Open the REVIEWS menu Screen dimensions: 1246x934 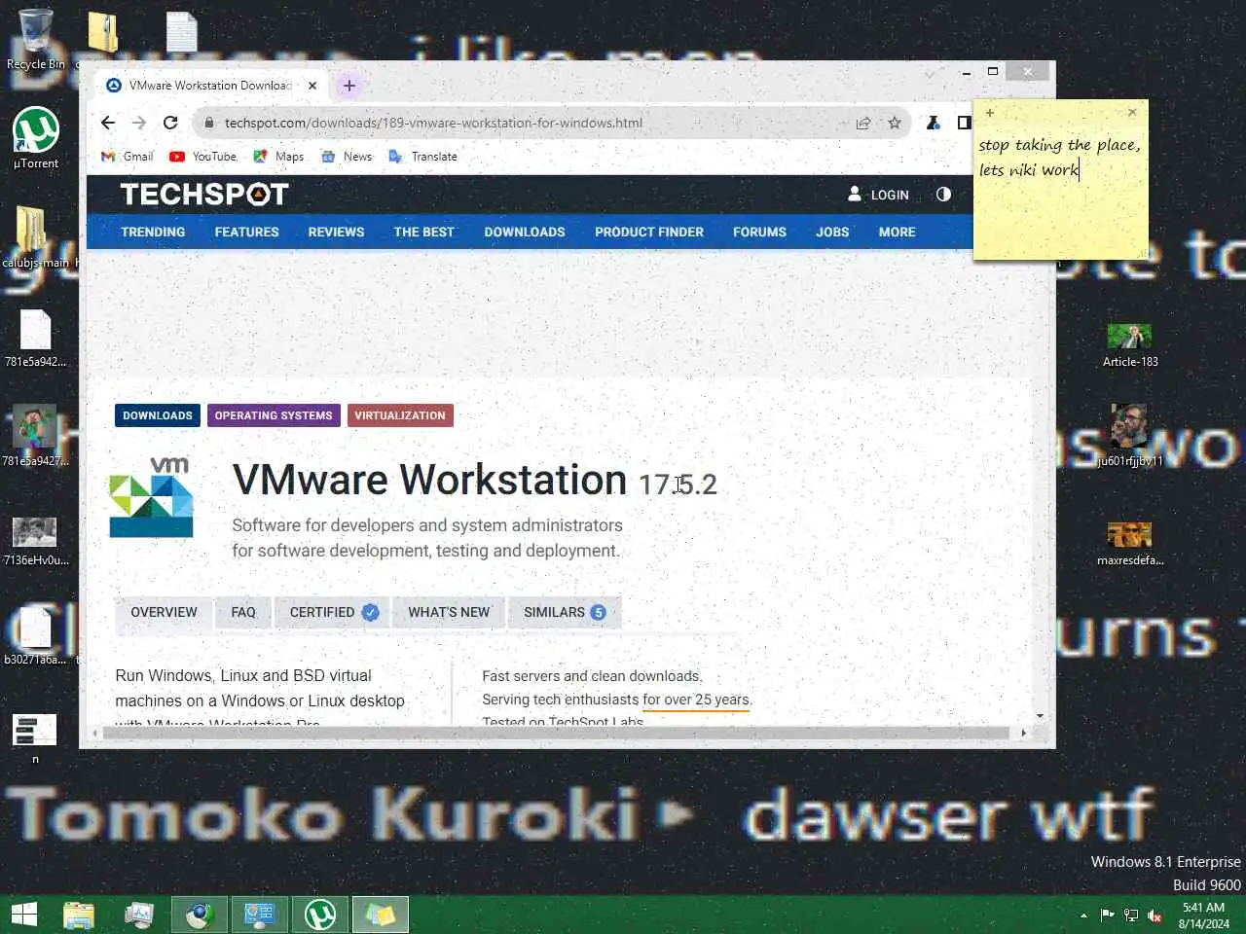336,233
